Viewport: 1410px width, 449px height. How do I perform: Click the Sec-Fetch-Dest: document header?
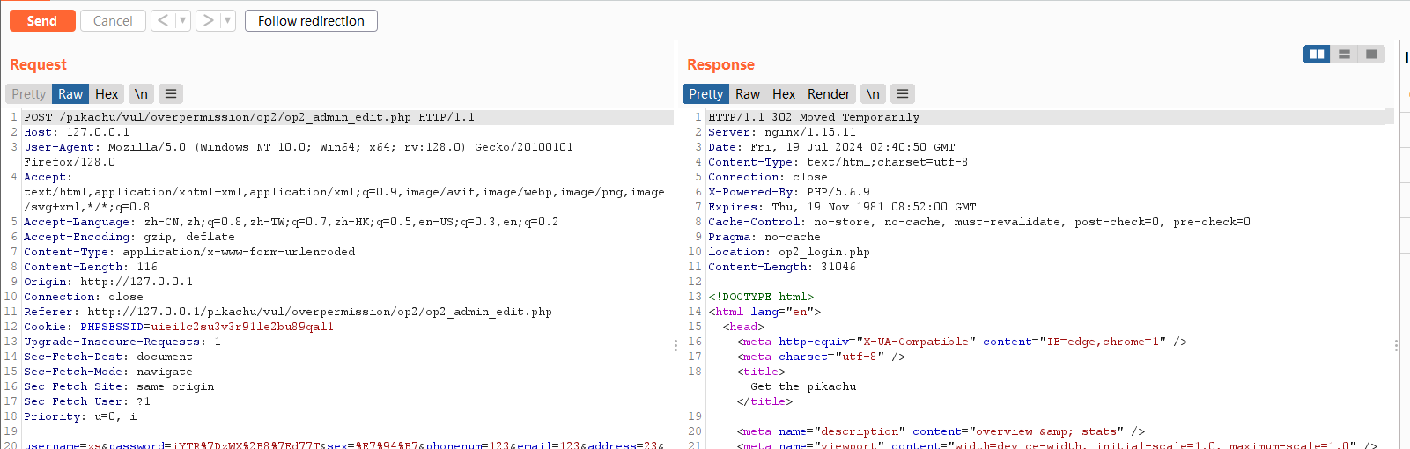point(108,357)
